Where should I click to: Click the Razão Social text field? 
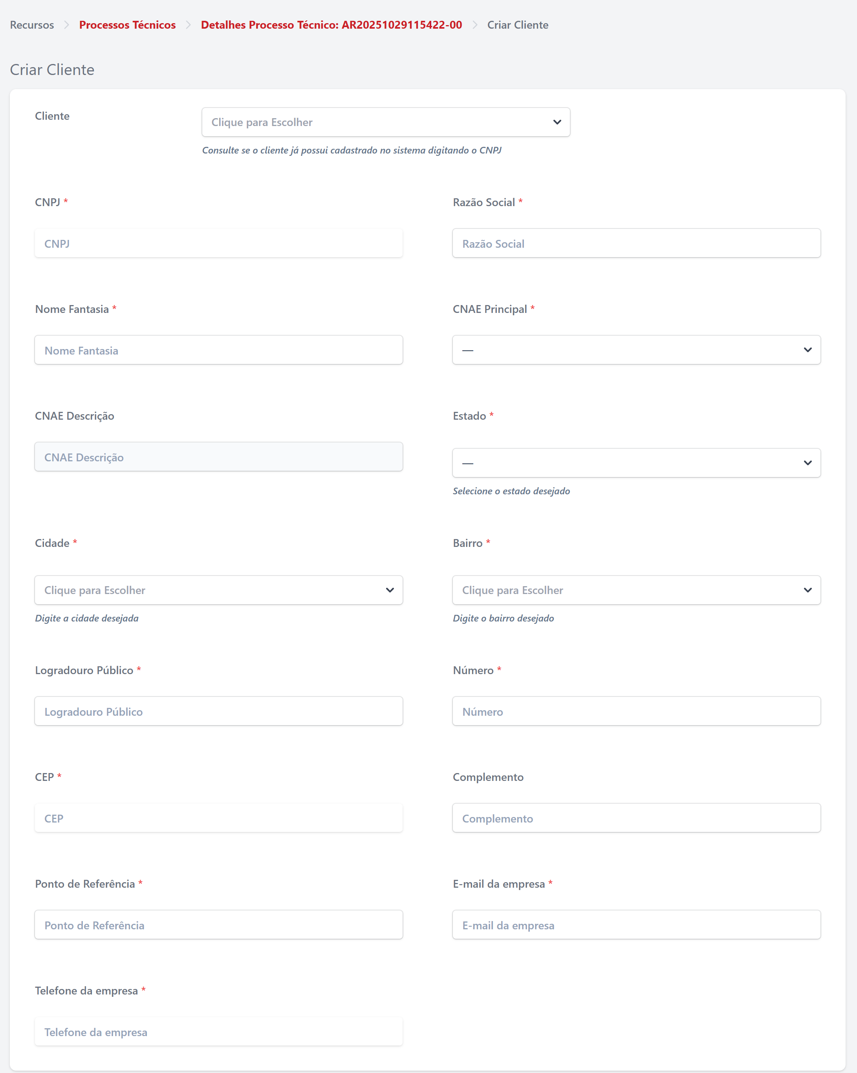click(x=636, y=243)
